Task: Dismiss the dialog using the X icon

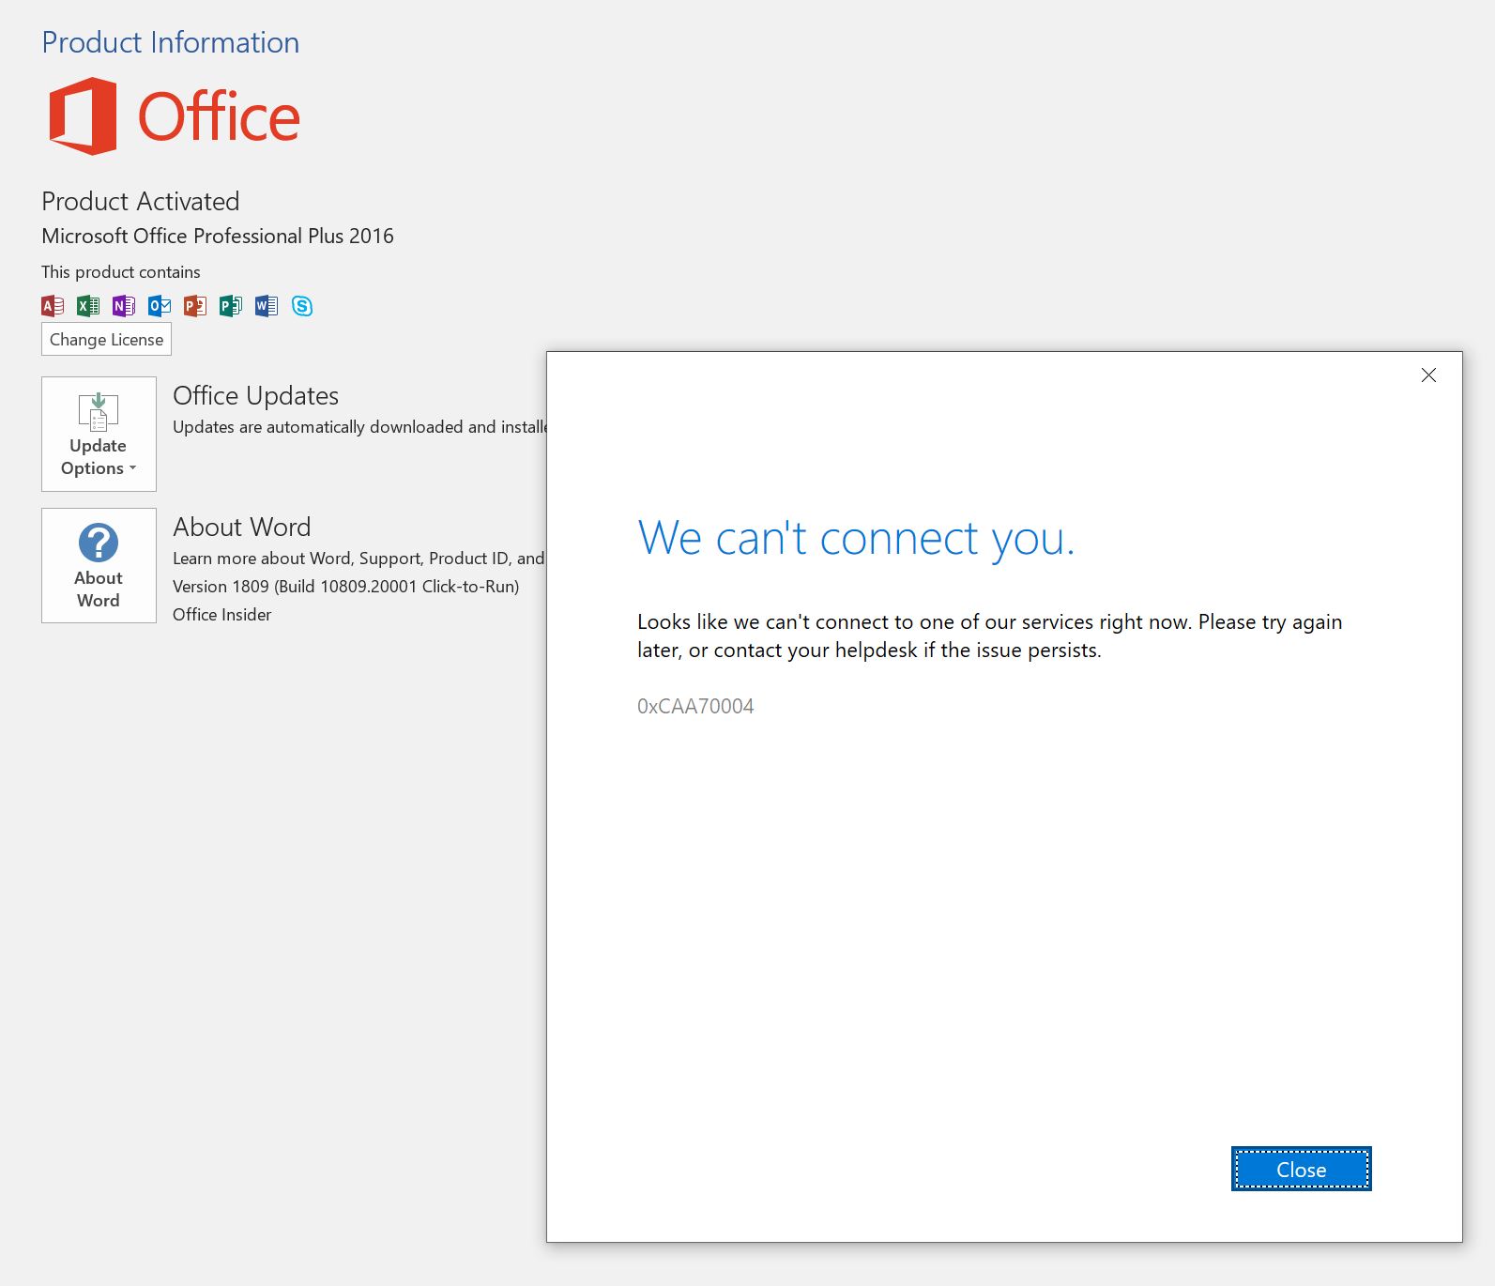Action: pos(1428,375)
